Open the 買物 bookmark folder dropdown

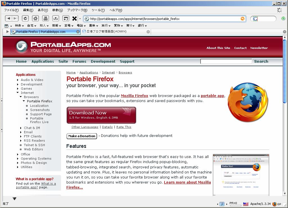click(x=118, y=26)
